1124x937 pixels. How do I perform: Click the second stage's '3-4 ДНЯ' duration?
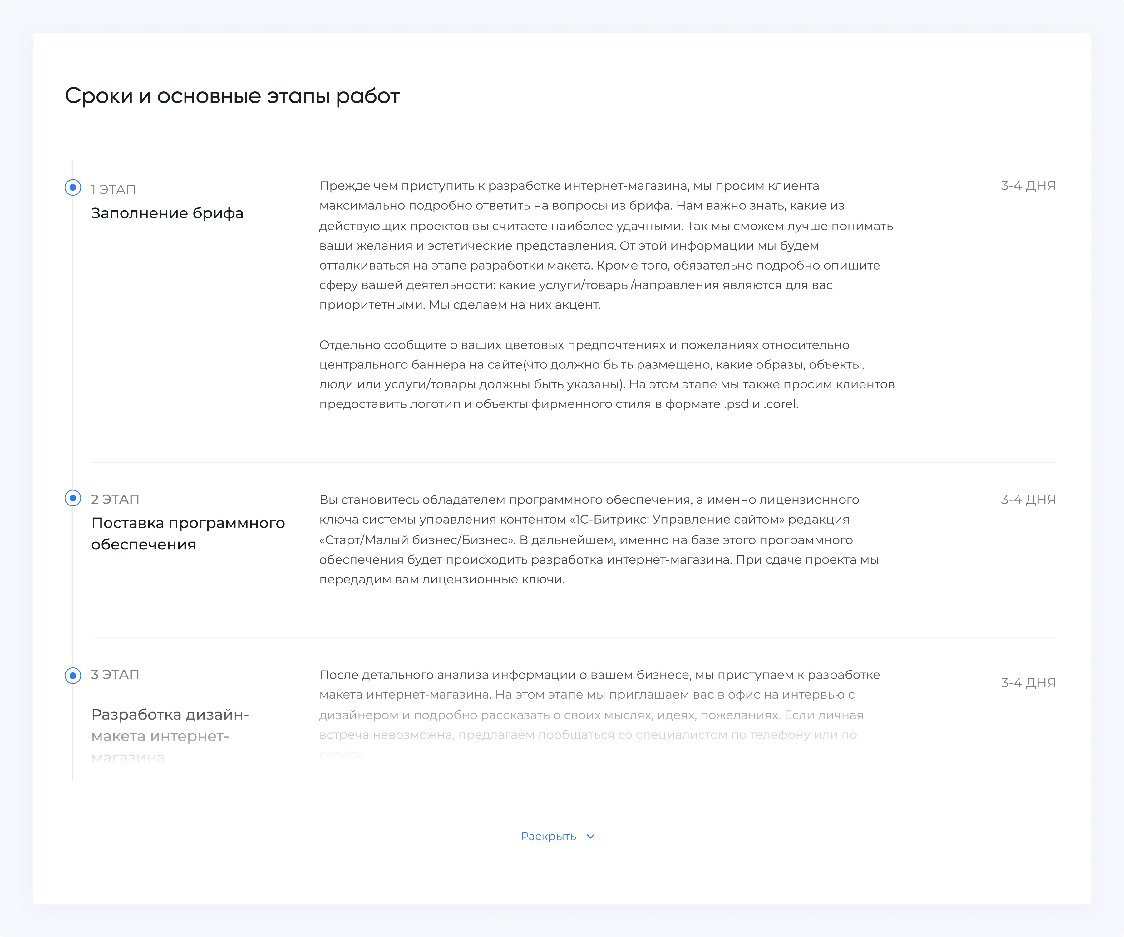point(1028,500)
